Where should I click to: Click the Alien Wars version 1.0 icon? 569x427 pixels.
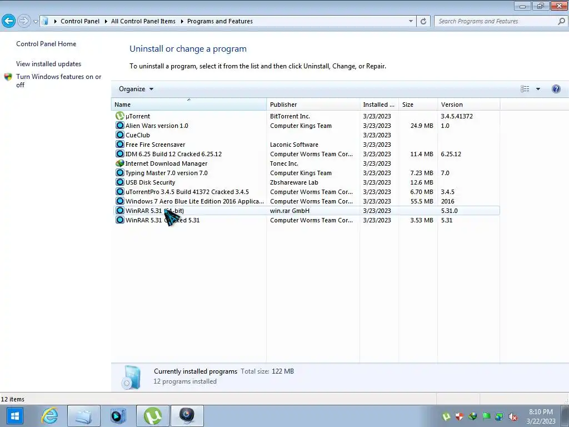point(120,125)
